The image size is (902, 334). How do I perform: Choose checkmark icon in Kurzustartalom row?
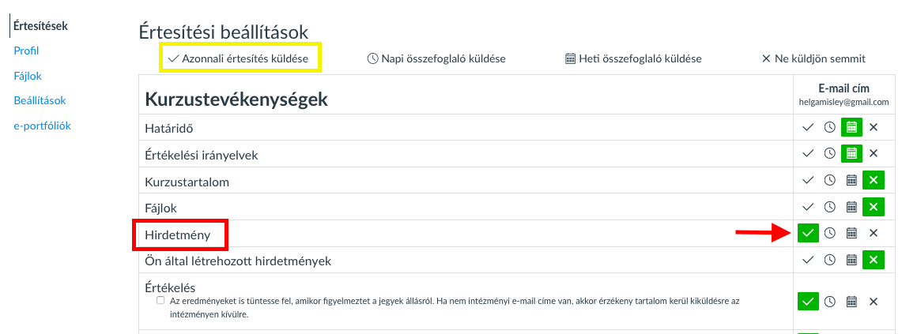point(808,181)
